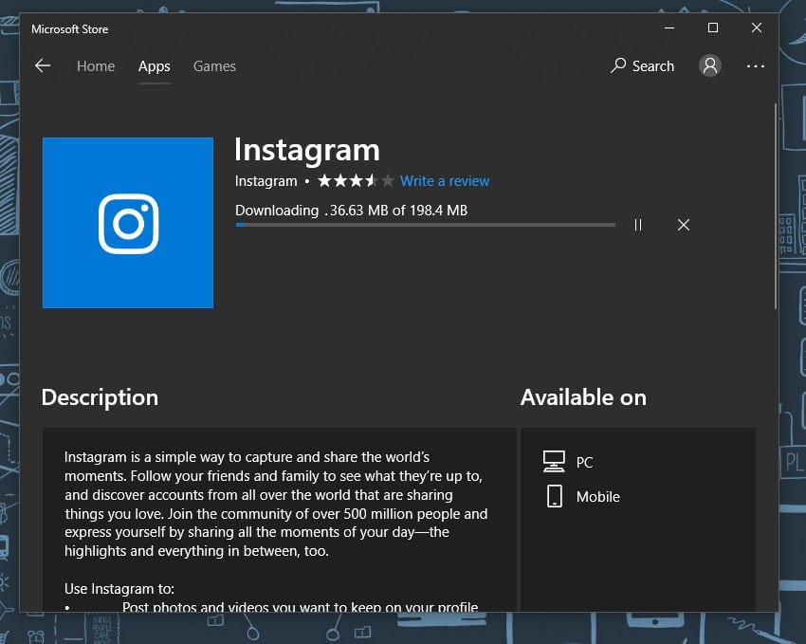Click the Mobile device icon
This screenshot has width=806, height=644.
(x=554, y=496)
